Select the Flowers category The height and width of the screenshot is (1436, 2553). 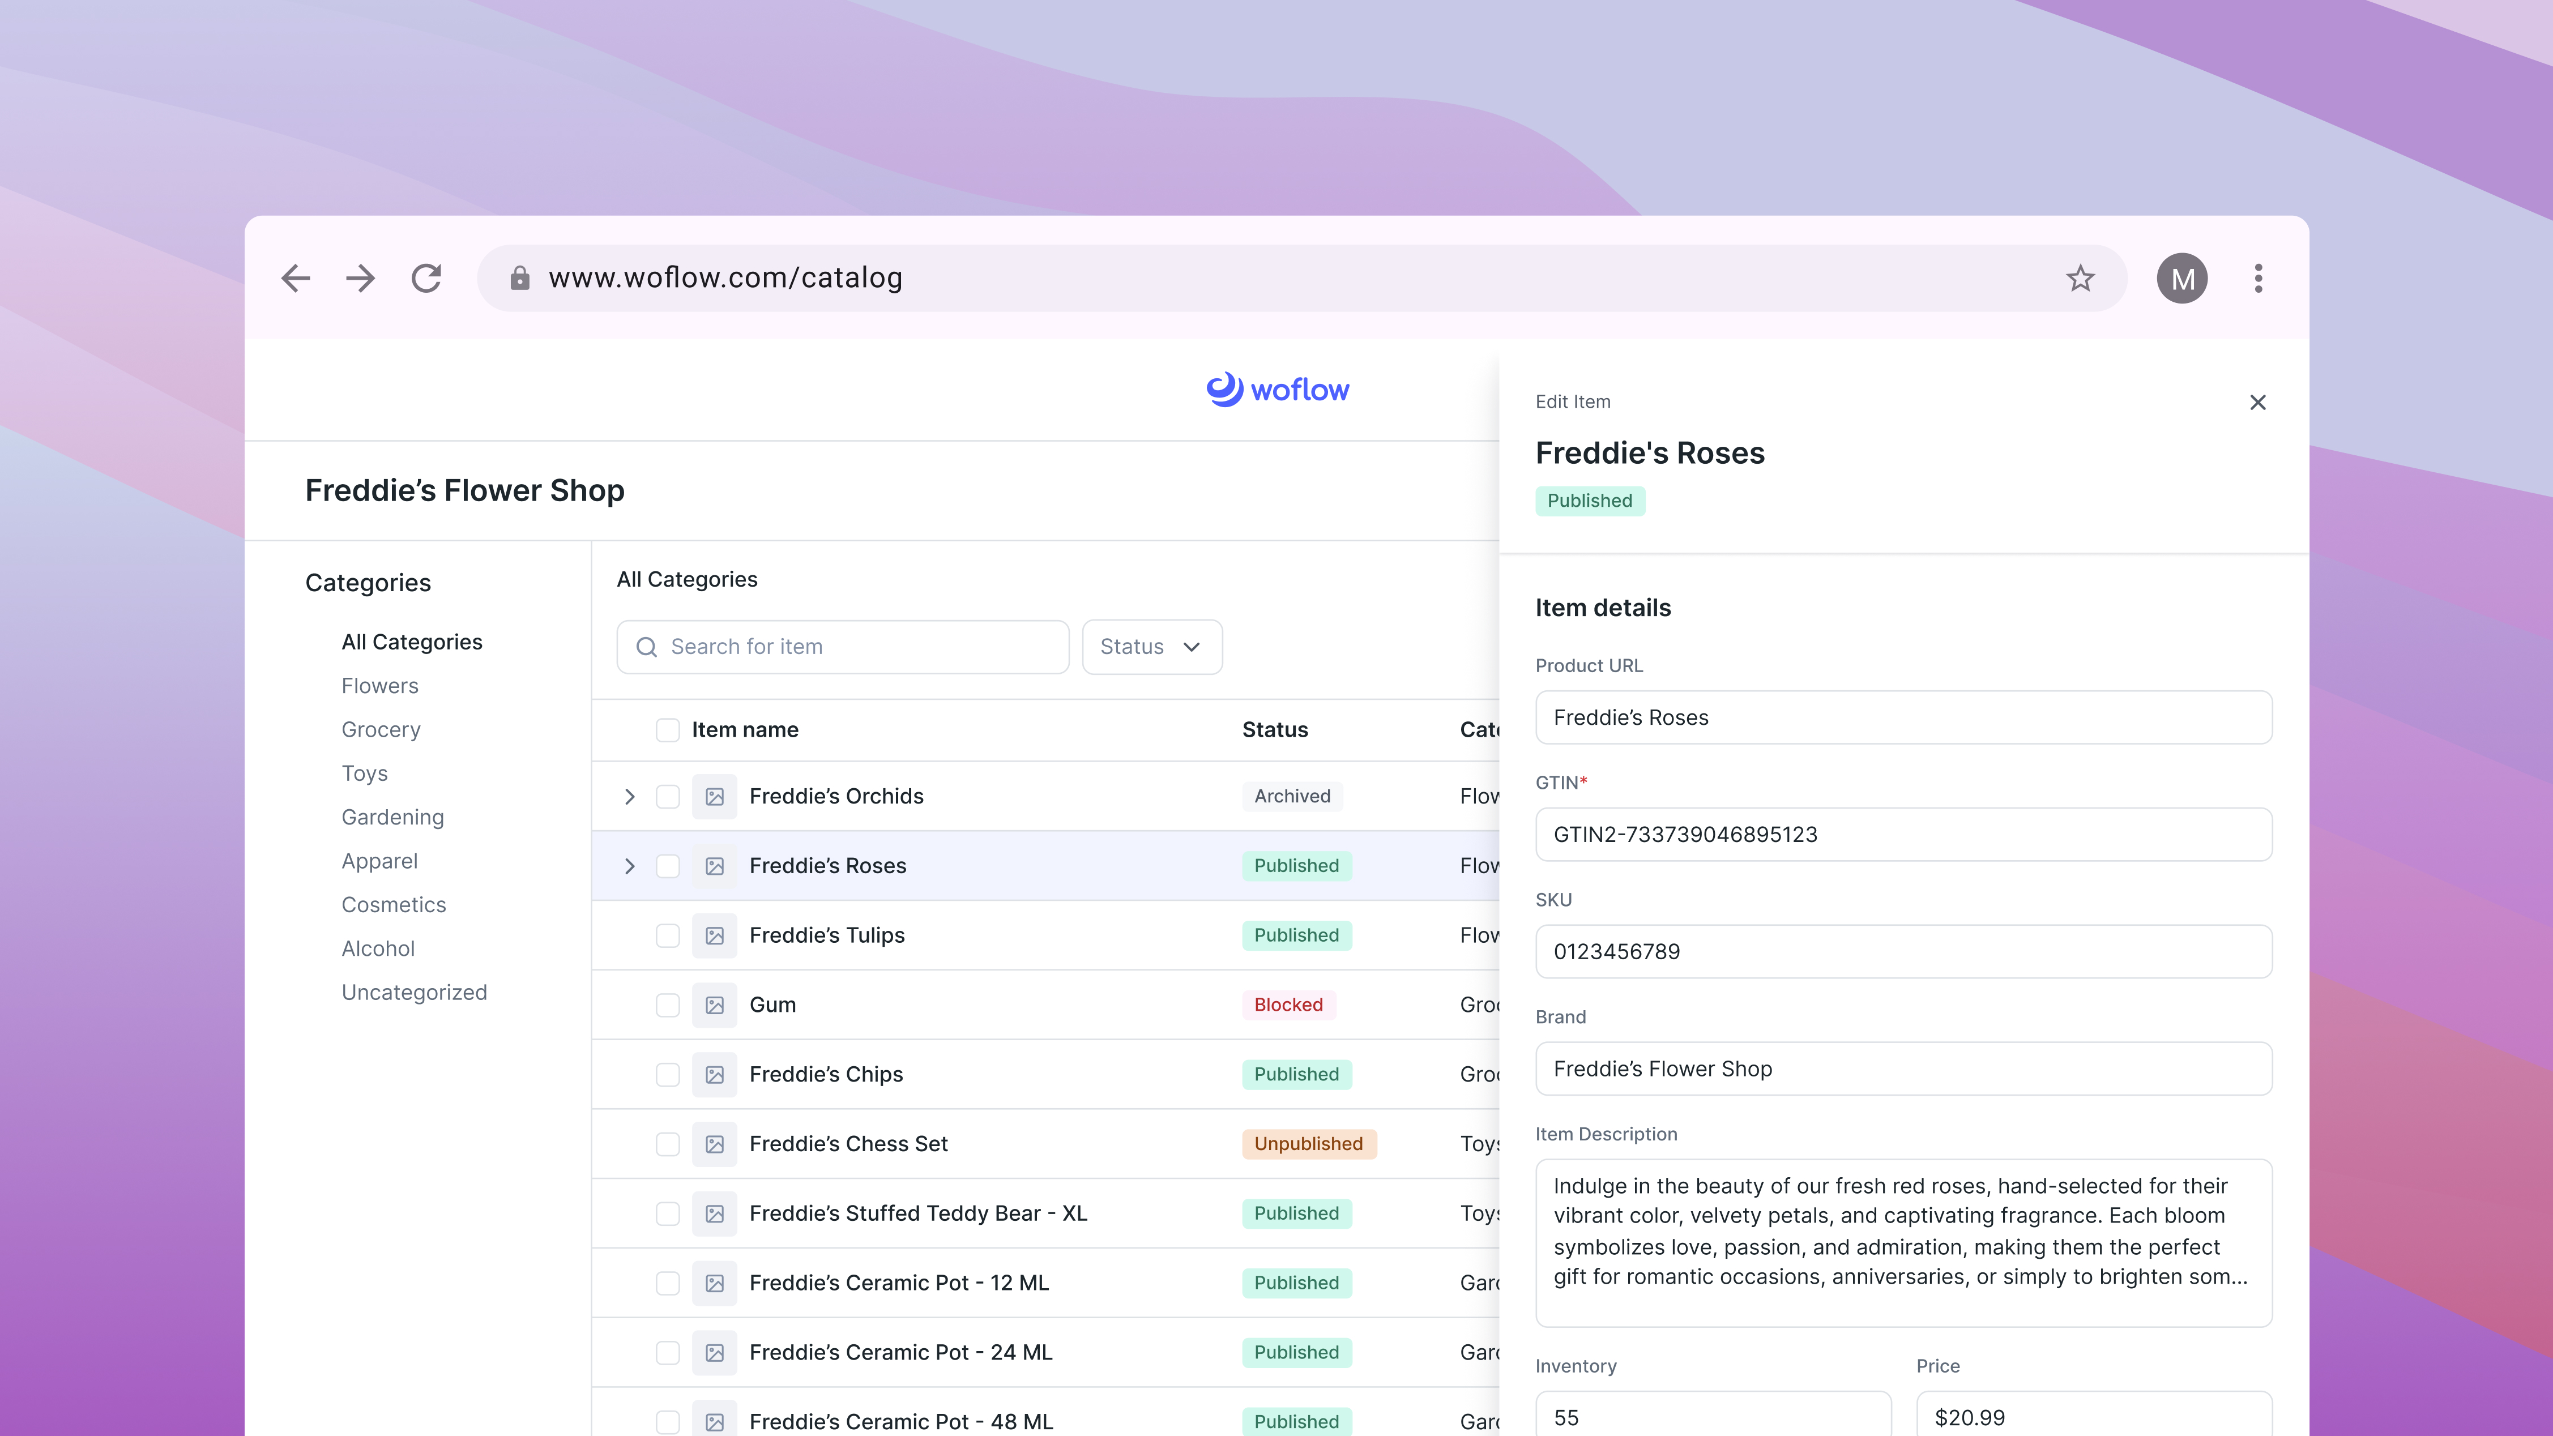click(379, 686)
